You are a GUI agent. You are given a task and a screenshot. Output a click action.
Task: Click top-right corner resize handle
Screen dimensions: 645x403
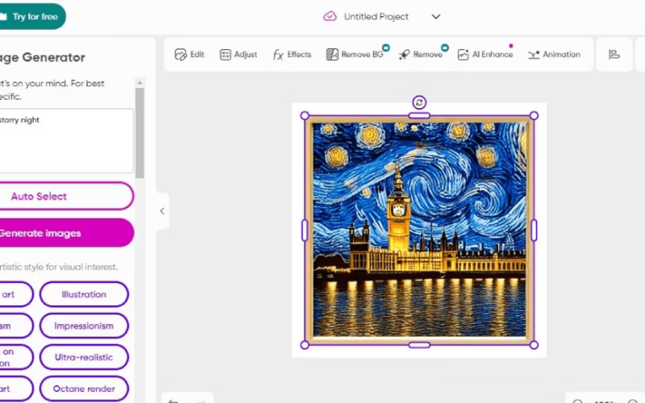pos(534,115)
